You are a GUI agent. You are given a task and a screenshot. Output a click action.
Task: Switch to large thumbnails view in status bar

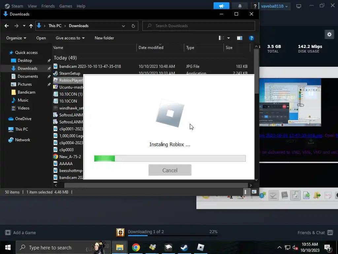[x=254, y=192]
